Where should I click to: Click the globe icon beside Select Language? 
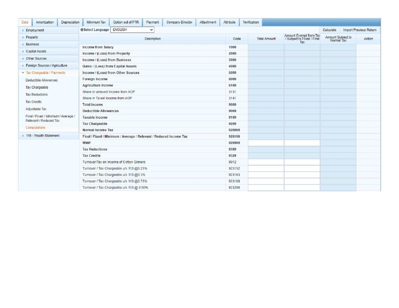click(82, 30)
